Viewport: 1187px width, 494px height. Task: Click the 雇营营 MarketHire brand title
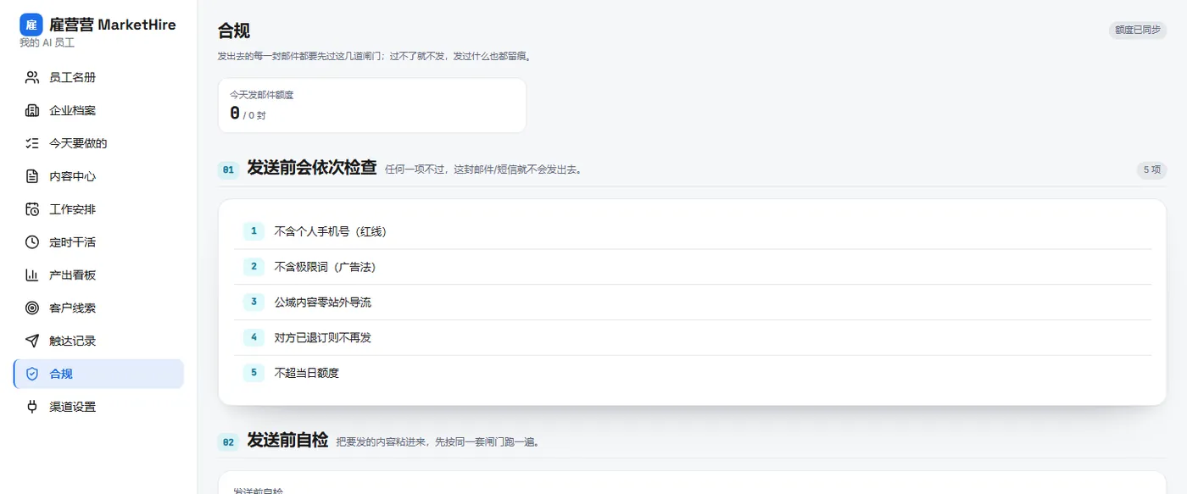(113, 25)
